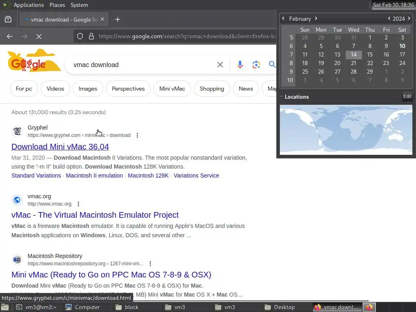Viewport: 416px width, 312px height.
Task: Close the vmac download tab
Action: click(x=102, y=19)
